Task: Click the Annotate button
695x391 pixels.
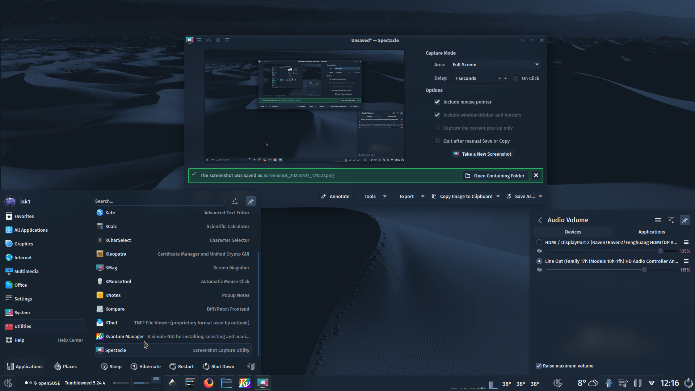Action: pyautogui.click(x=335, y=196)
